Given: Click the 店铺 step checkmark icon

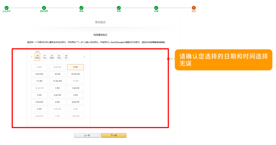Looking at the screenshot, I should pos(156,8).
